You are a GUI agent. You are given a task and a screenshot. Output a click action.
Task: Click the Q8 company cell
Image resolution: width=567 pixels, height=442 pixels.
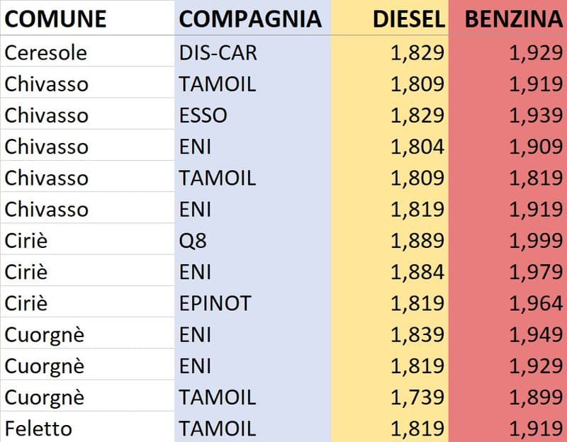point(193,241)
